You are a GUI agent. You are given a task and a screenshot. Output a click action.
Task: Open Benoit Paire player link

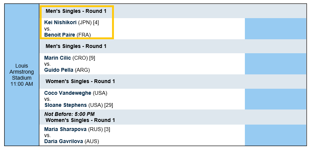[59, 35]
